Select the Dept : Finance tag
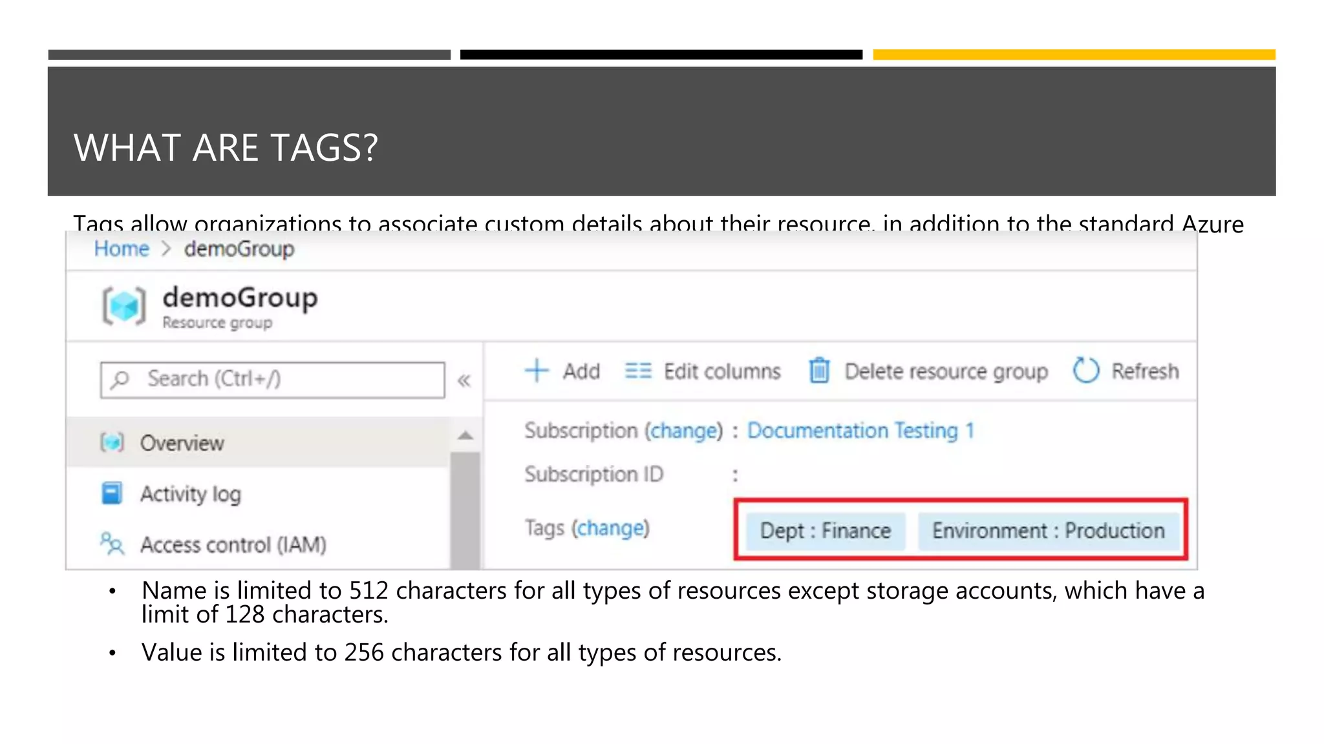This screenshot has height=744, width=1324. [x=826, y=531]
